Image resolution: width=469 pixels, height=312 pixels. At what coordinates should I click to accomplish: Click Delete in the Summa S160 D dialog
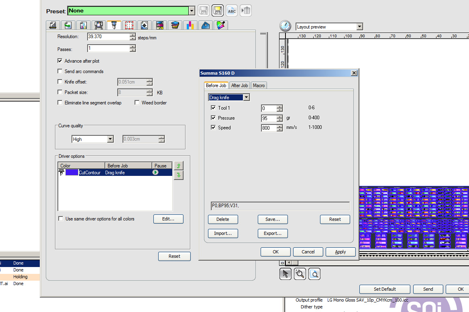click(223, 219)
